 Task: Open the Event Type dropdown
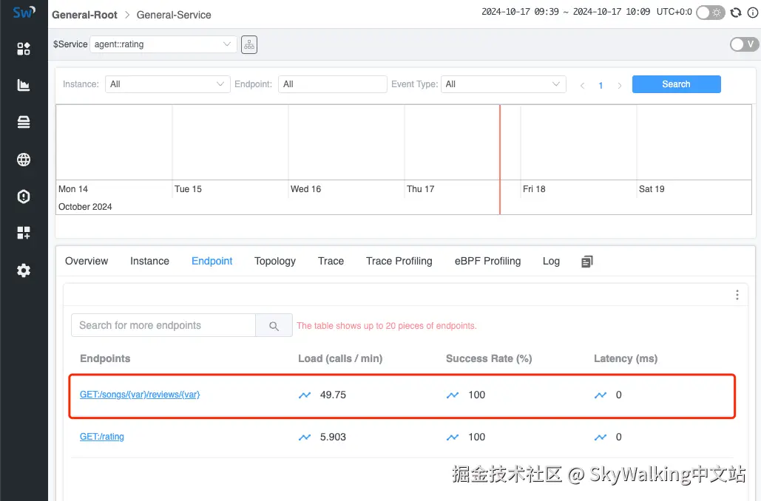pyautogui.click(x=504, y=84)
